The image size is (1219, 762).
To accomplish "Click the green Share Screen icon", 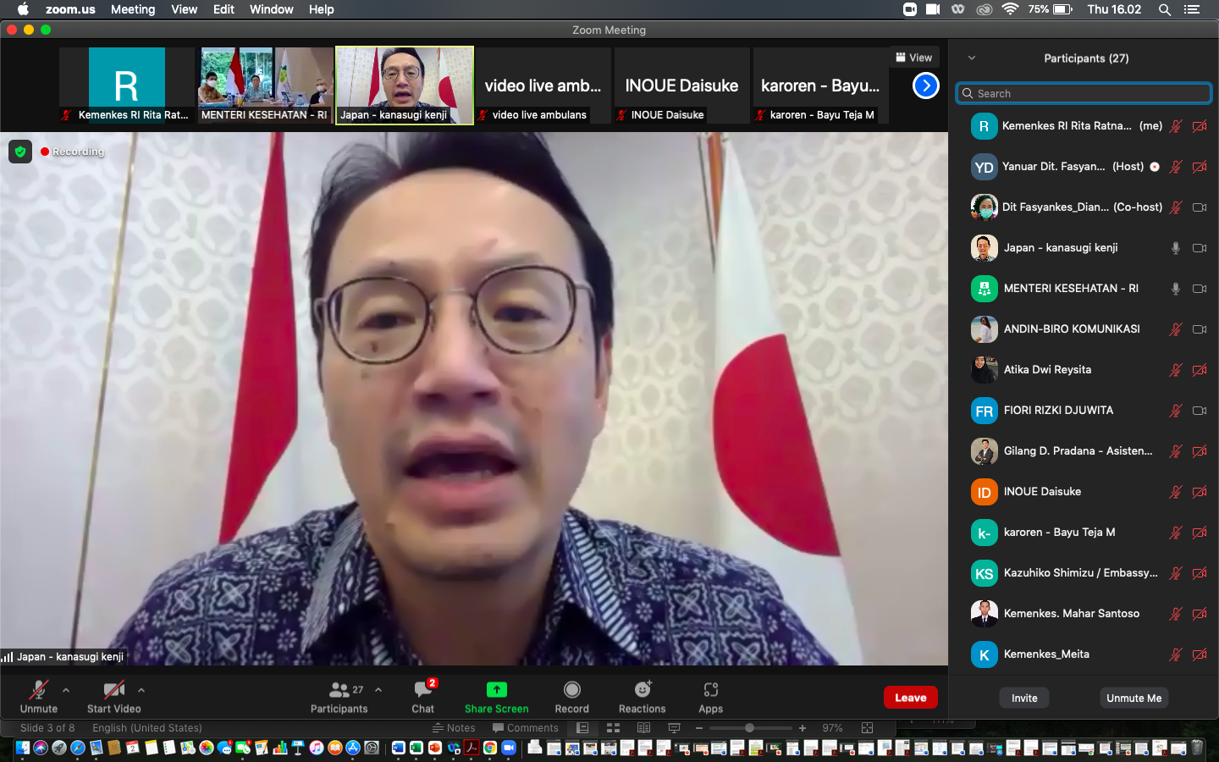I will click(497, 690).
